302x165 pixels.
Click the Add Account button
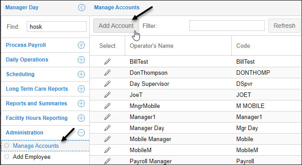click(x=116, y=26)
